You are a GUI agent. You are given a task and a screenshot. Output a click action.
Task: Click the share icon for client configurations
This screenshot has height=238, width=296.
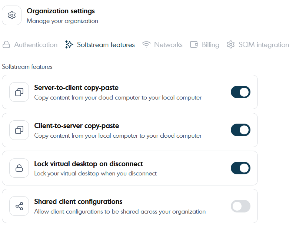pos(19,206)
